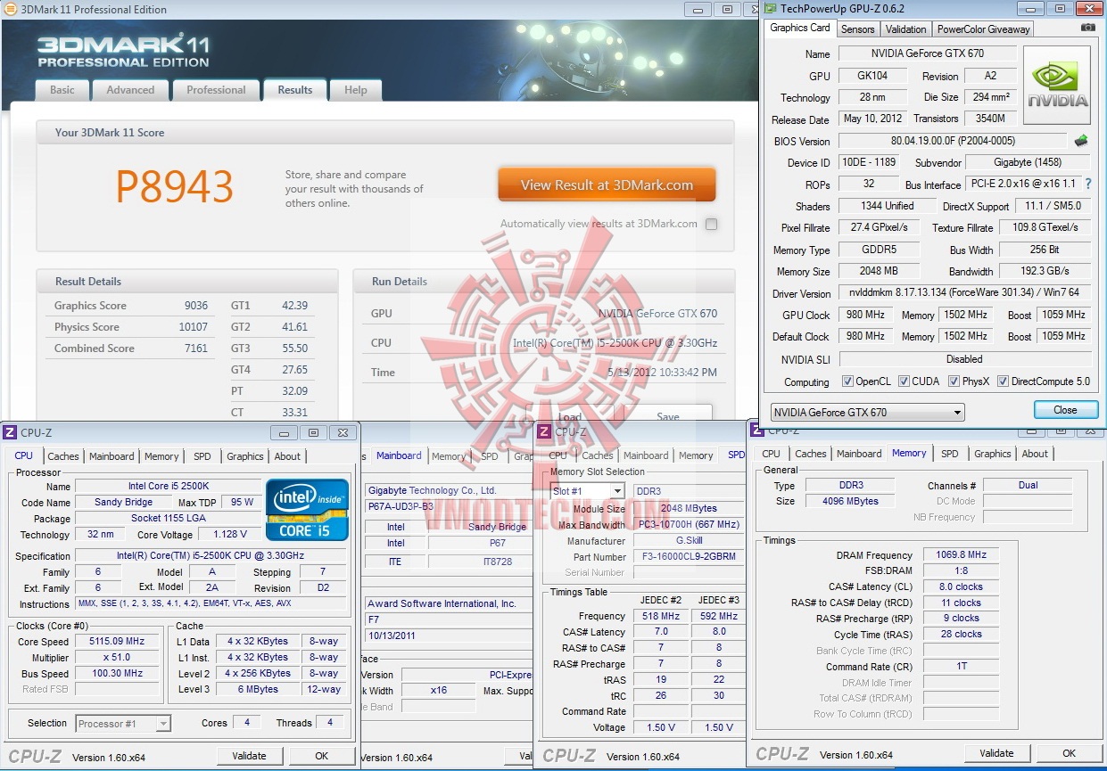This screenshot has width=1107, height=771.
Task: Click the Core Speed value 5115.09 MHz
Action: pyautogui.click(x=119, y=642)
